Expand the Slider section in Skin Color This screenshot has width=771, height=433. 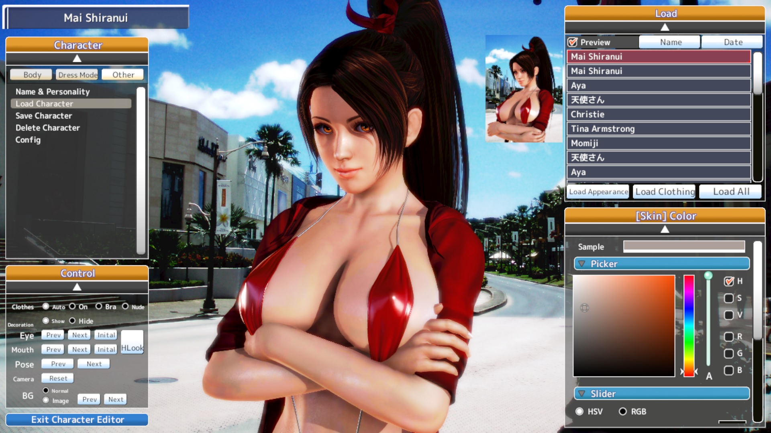point(581,394)
